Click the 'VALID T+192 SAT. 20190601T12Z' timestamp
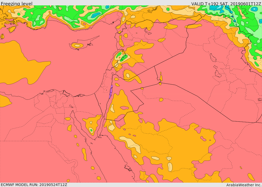 pyautogui.click(x=226, y=4)
